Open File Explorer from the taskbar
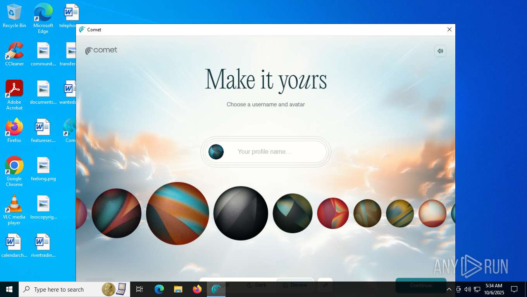Image resolution: width=527 pixels, height=297 pixels. [x=178, y=289]
